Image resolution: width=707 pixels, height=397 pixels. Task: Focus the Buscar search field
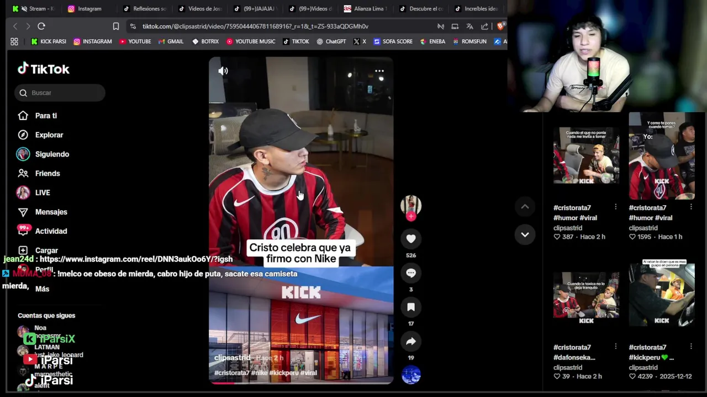60,93
